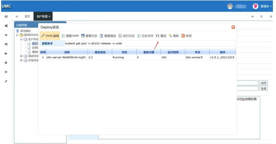Select the 开发环境 tree item
The width and height of the screenshot is (276, 144).
tap(33, 60)
